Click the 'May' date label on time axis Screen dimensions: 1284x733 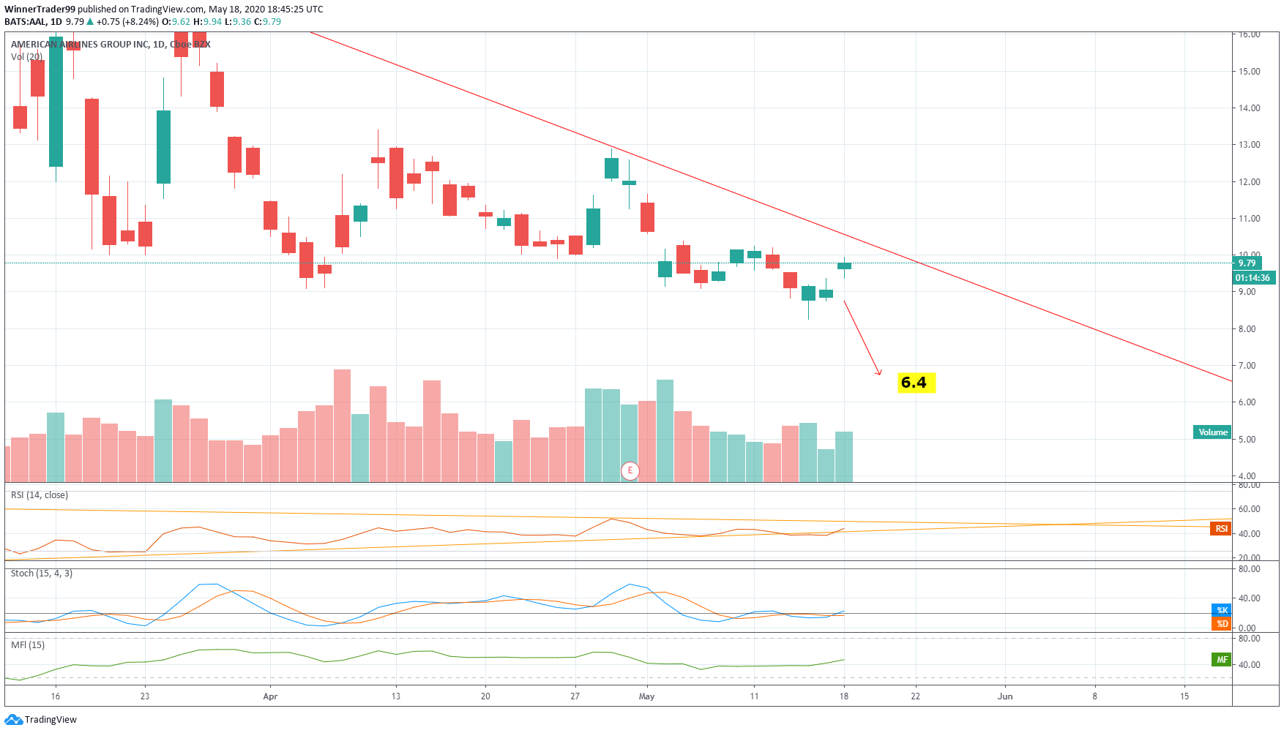point(646,696)
